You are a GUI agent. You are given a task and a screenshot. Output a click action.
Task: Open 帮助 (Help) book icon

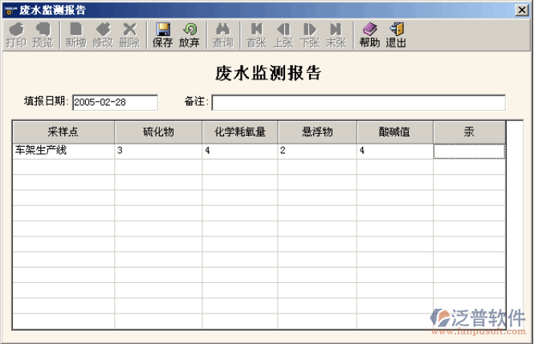369,35
